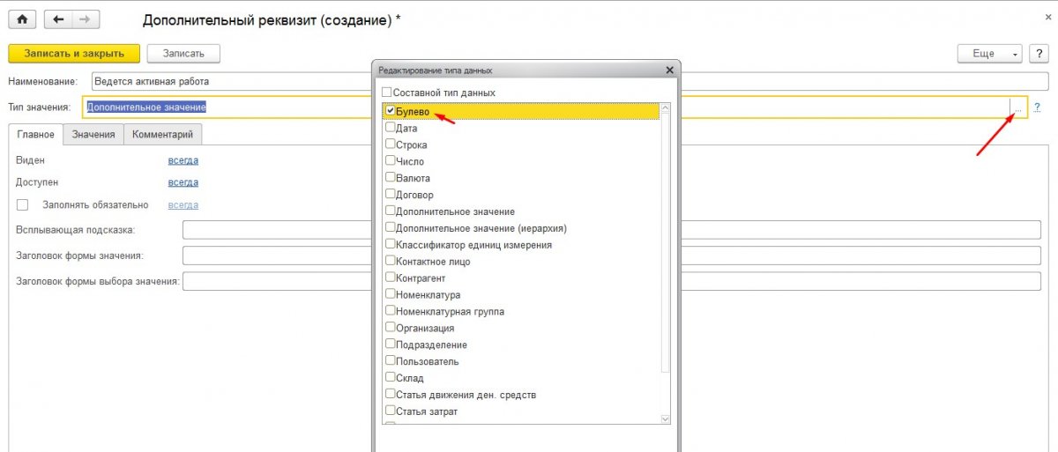1058x452 pixels.
Task: Check 'Контактное лицо' checkbox
Action: point(391,262)
